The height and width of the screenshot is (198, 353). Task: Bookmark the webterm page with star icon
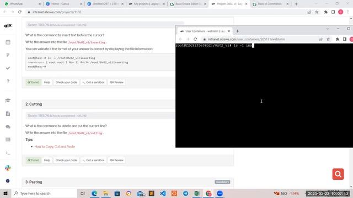[x=328, y=39]
